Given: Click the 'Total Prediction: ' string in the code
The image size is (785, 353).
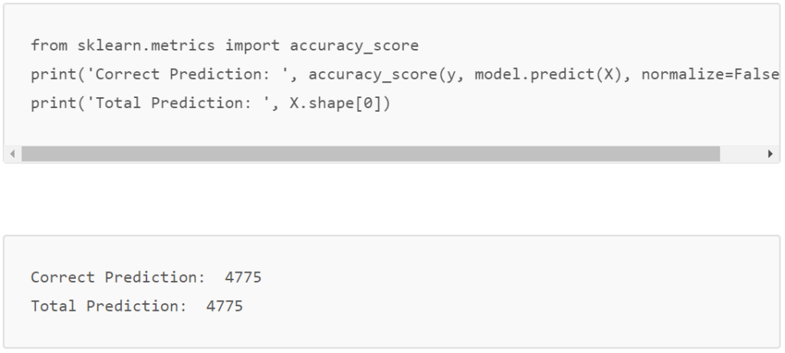Looking at the screenshot, I should (x=178, y=103).
